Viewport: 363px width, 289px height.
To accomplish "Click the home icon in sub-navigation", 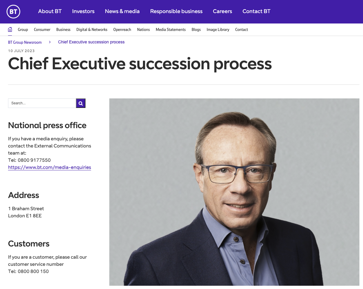I will click(x=10, y=29).
